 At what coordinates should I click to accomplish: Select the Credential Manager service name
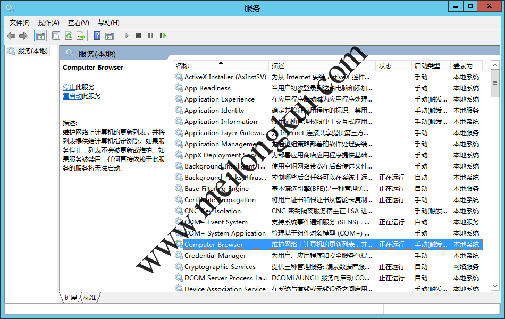point(215,256)
